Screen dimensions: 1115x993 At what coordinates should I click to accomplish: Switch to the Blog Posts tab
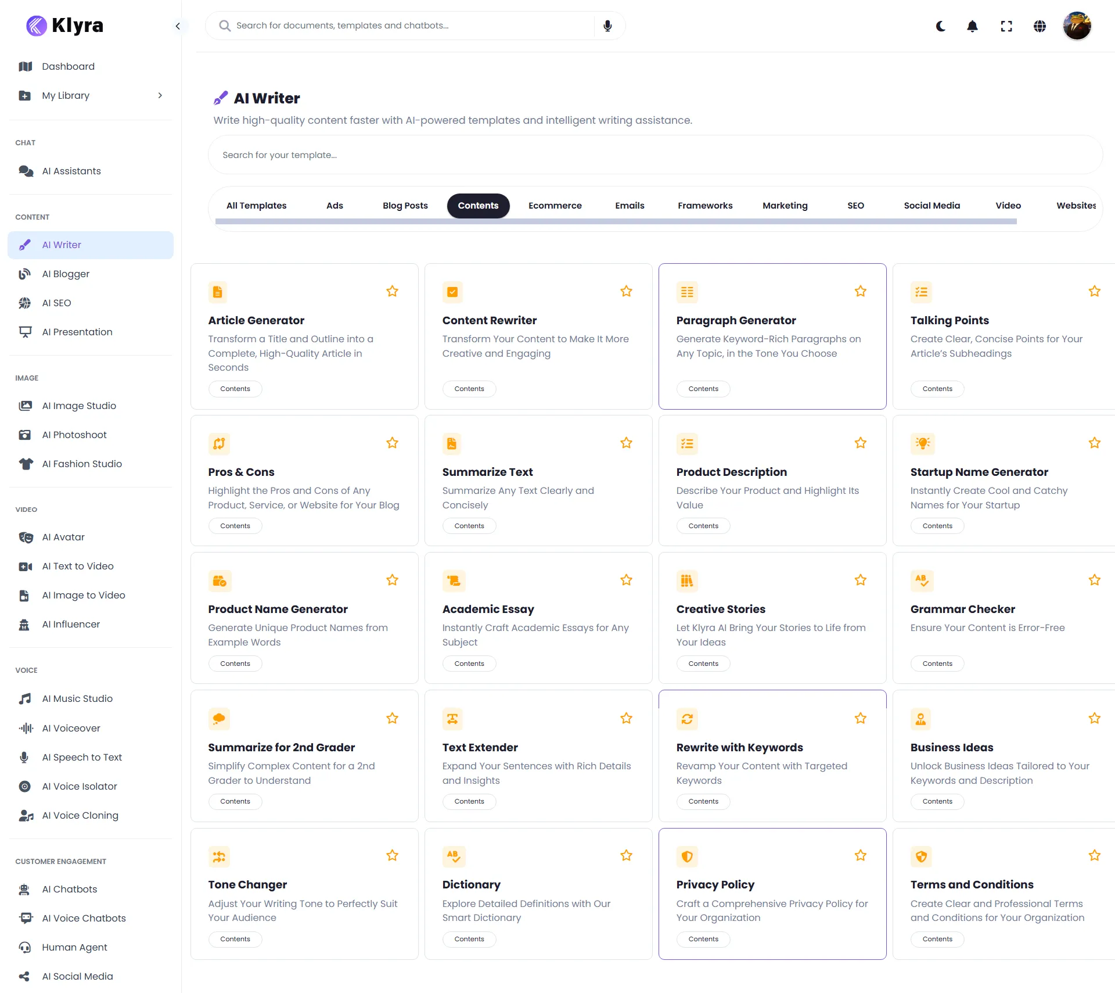coord(405,206)
